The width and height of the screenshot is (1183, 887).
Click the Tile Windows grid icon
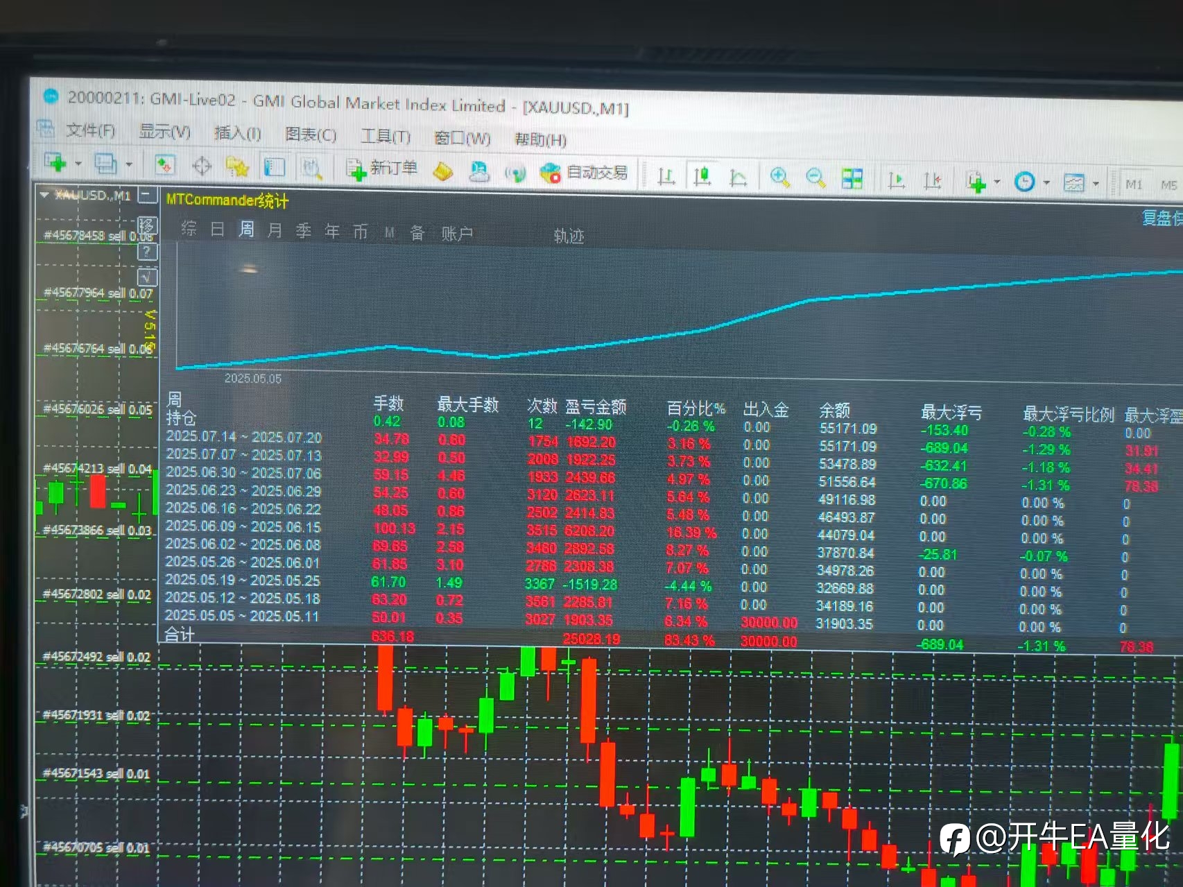852,179
